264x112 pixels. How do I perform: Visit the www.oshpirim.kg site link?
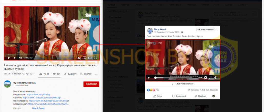pos(38,95)
